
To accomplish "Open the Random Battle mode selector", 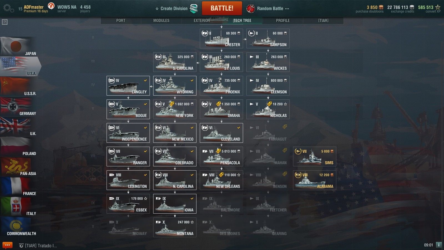I will click(x=268, y=9).
